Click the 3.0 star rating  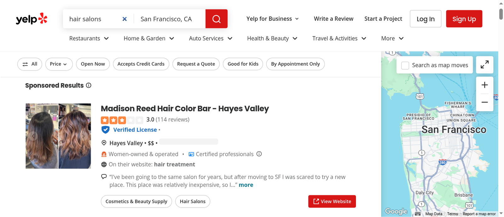click(122, 120)
